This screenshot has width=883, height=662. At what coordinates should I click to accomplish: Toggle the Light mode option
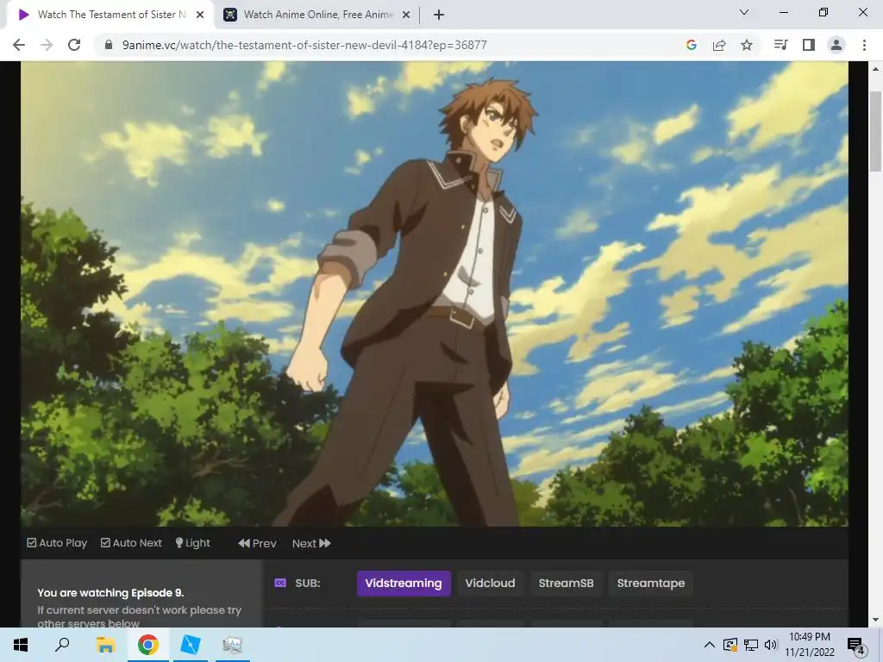pos(192,543)
